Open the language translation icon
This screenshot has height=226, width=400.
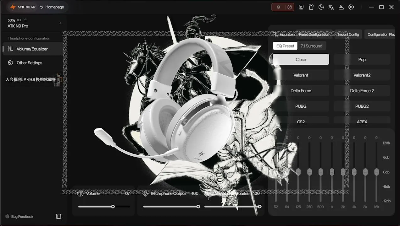coord(331,7)
